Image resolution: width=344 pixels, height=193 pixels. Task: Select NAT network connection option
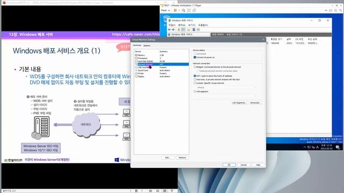point(195,76)
